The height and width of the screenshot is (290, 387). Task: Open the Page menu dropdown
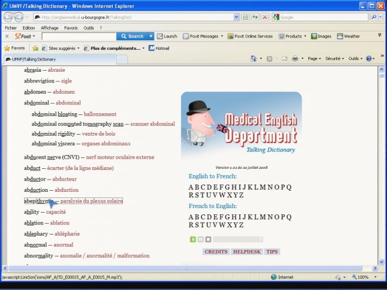314,59
